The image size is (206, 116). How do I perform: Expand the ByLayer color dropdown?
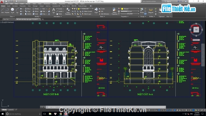tap(130, 9)
